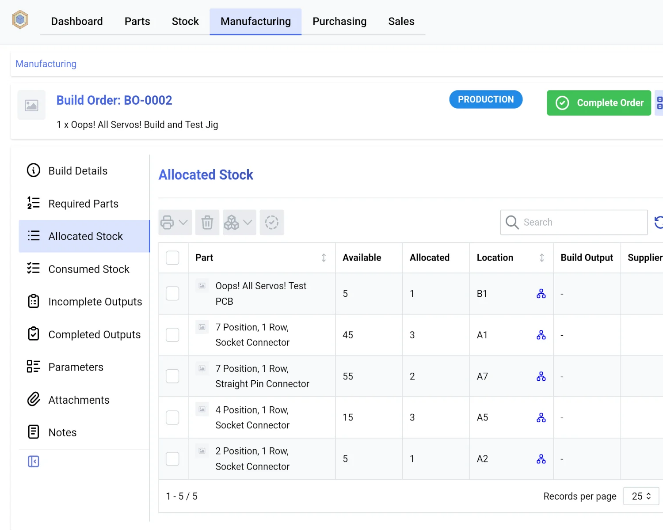Open the Dashboard tab
The image size is (663, 530).
pyautogui.click(x=77, y=22)
